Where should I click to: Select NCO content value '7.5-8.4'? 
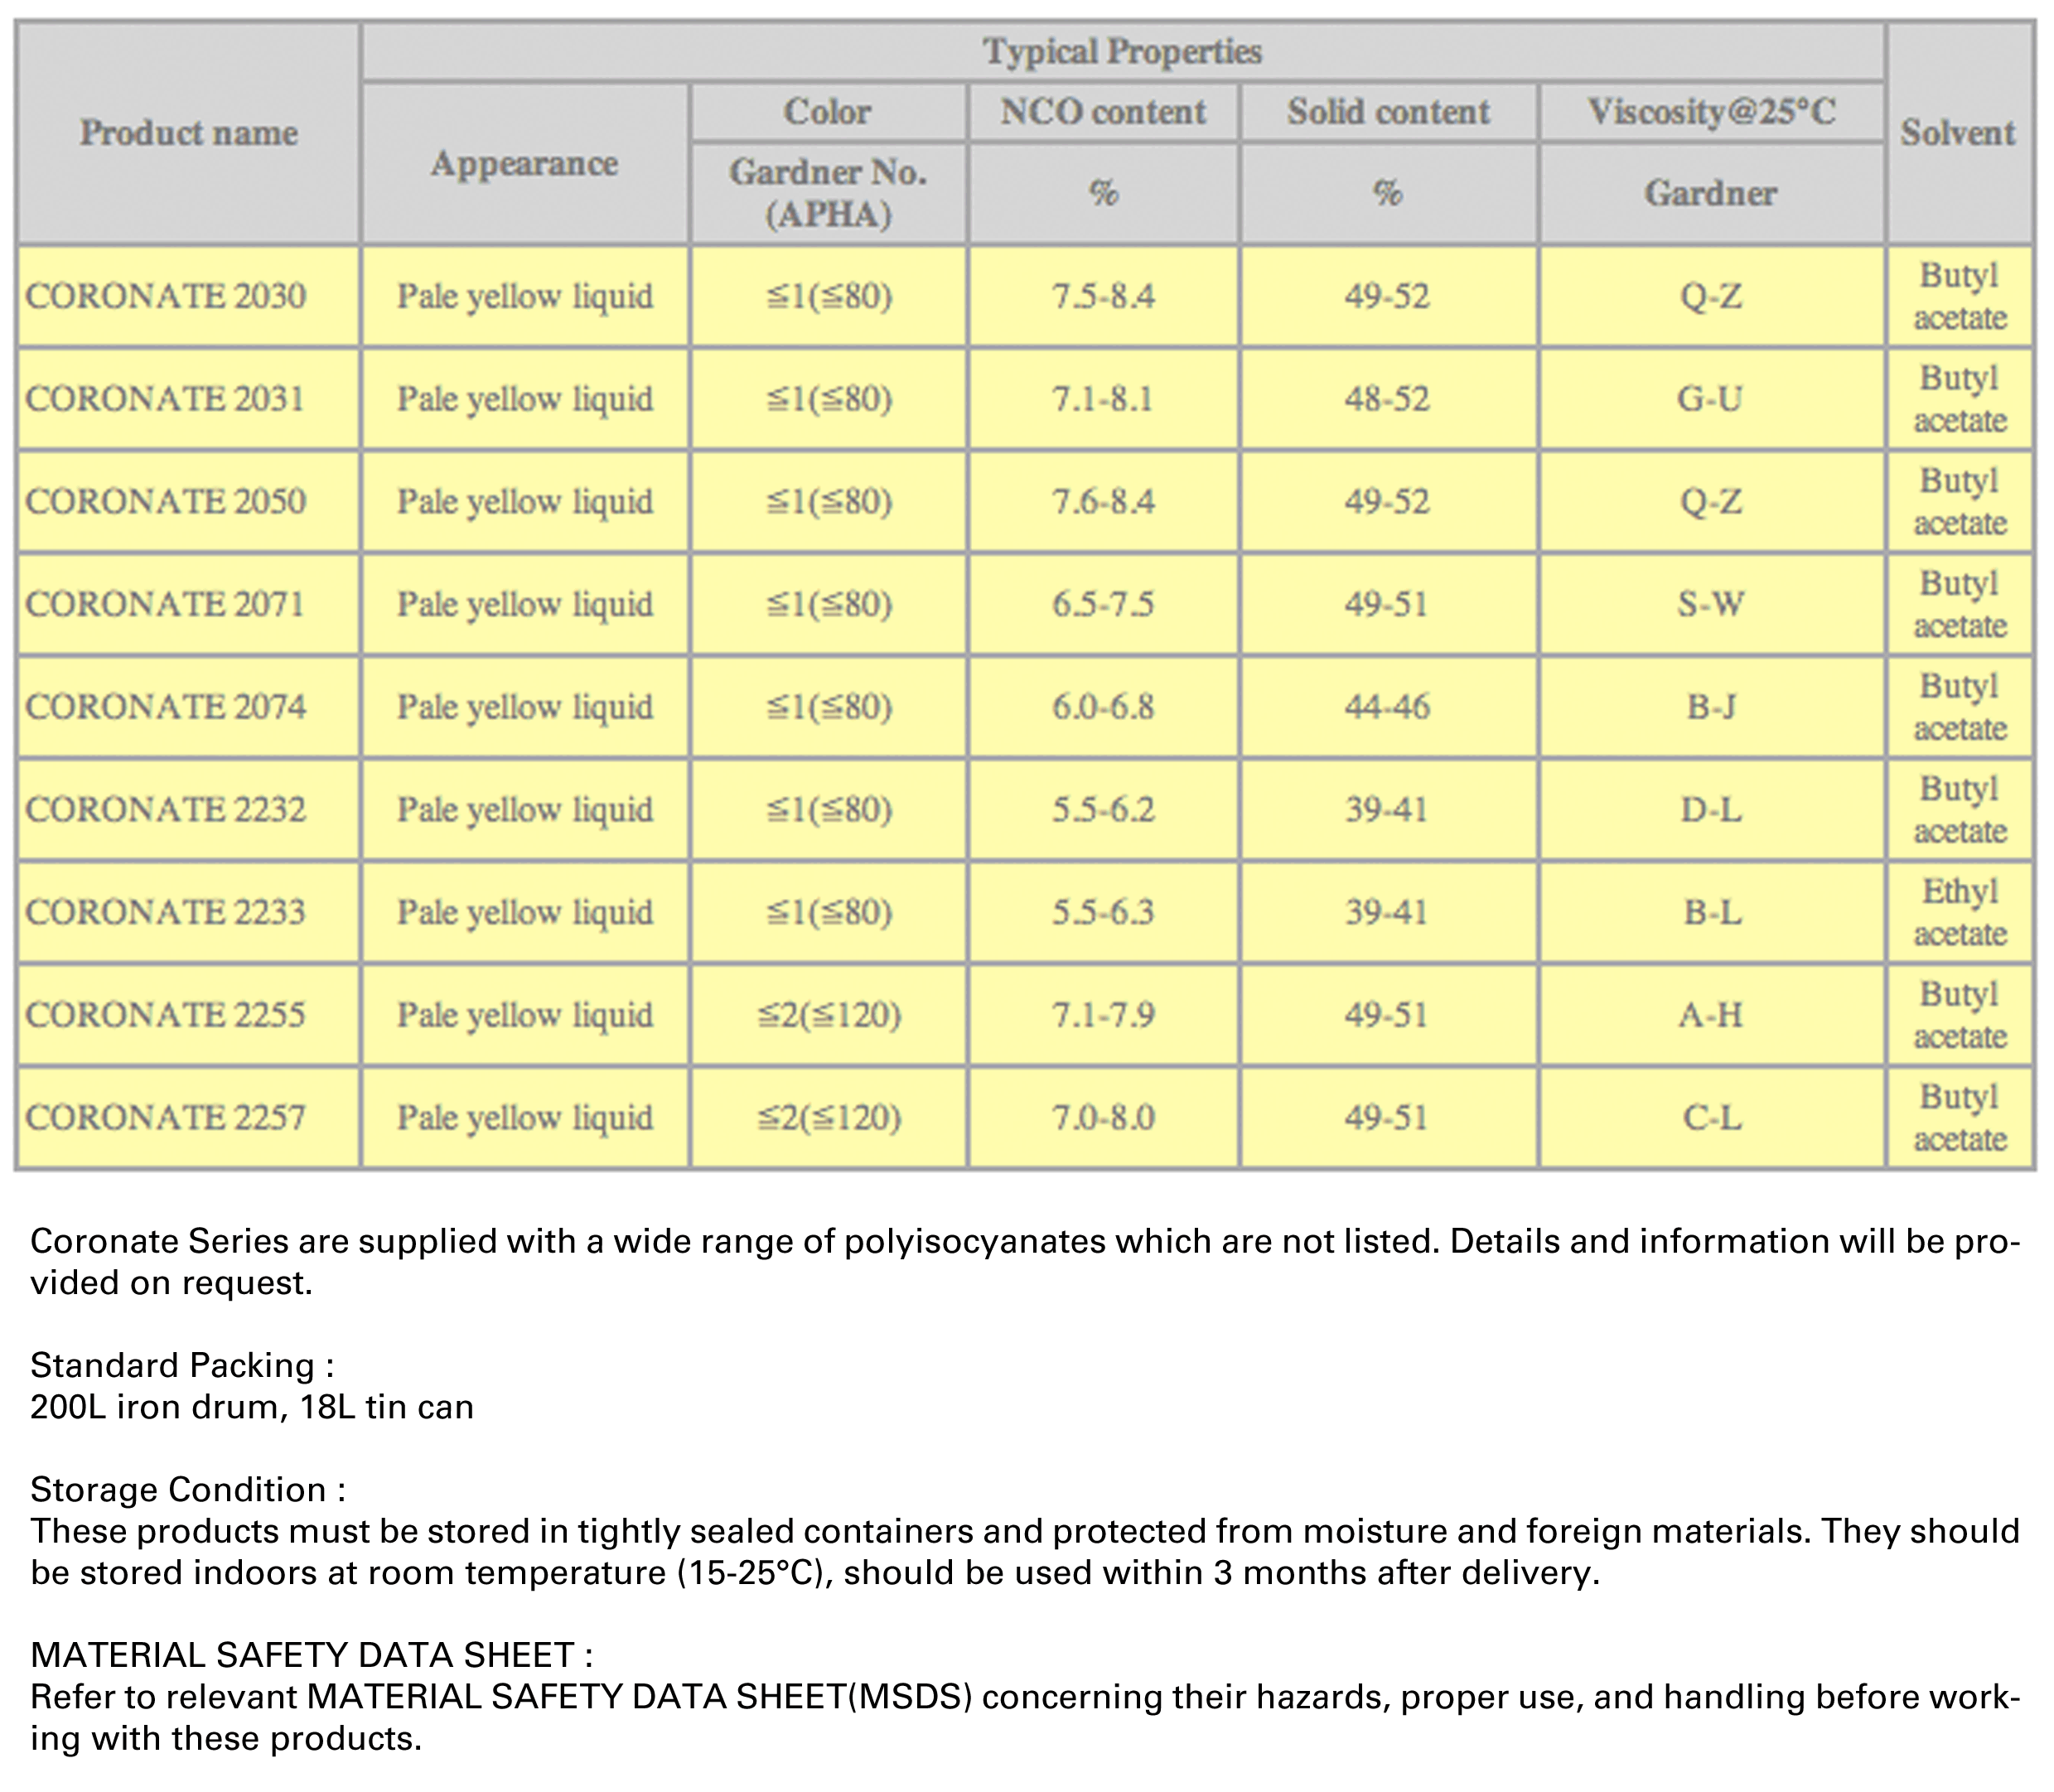click(1104, 296)
